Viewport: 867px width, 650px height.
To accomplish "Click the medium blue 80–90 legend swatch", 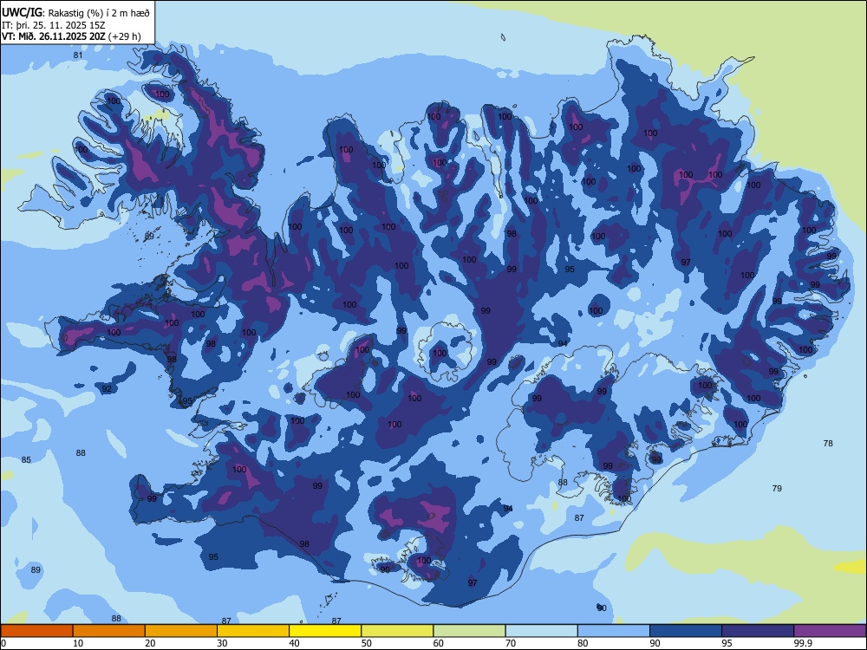I will coord(614,631).
